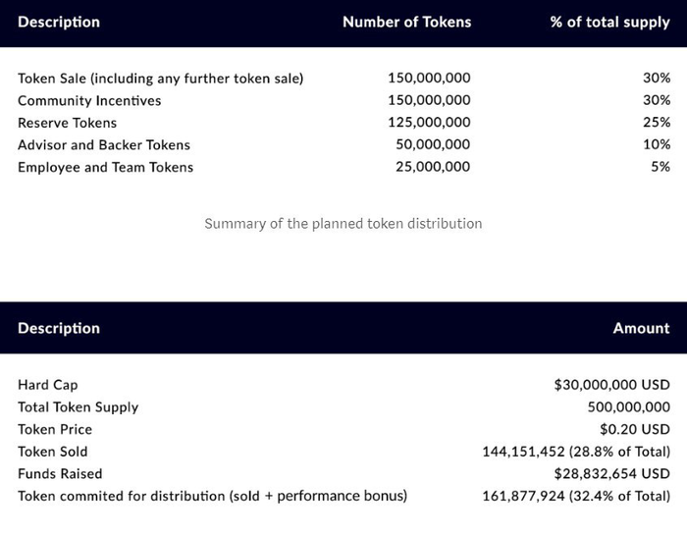Select the "Advisor and Backer Tokens" label
This screenshot has height=537, width=687.
(104, 145)
